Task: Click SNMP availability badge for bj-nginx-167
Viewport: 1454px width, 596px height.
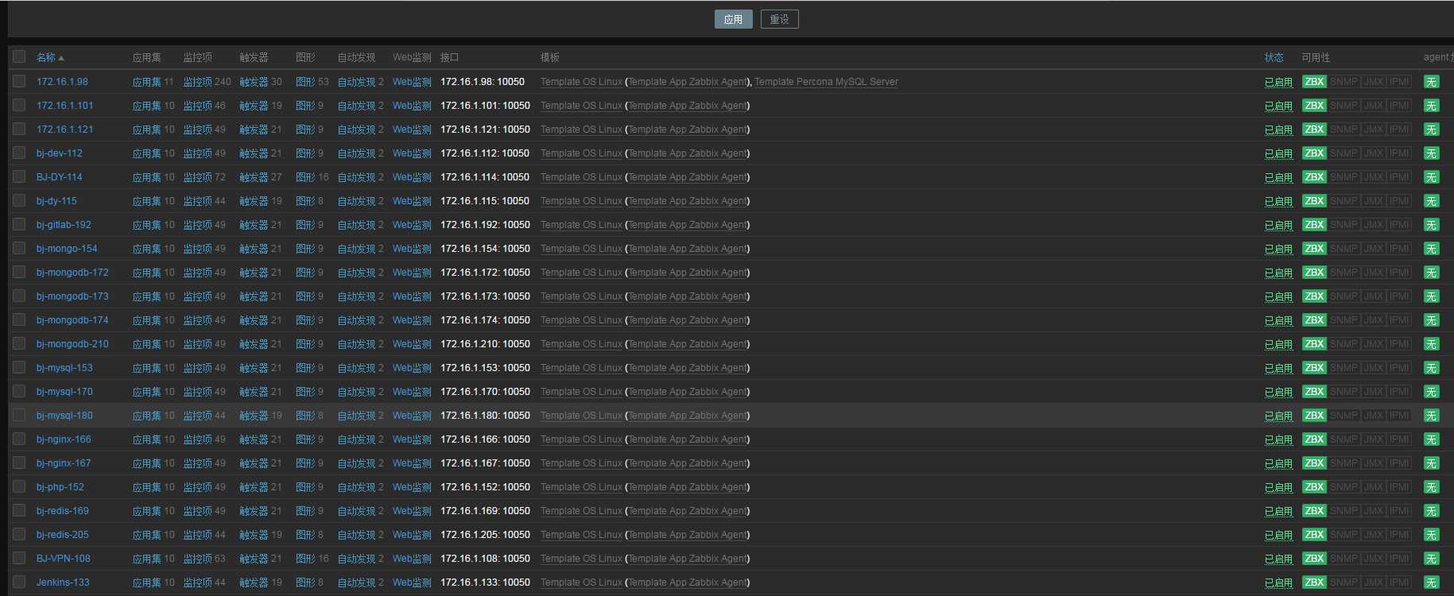Action: [1343, 463]
